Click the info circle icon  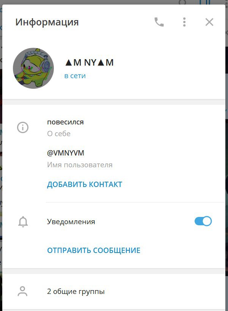[x=23, y=127]
